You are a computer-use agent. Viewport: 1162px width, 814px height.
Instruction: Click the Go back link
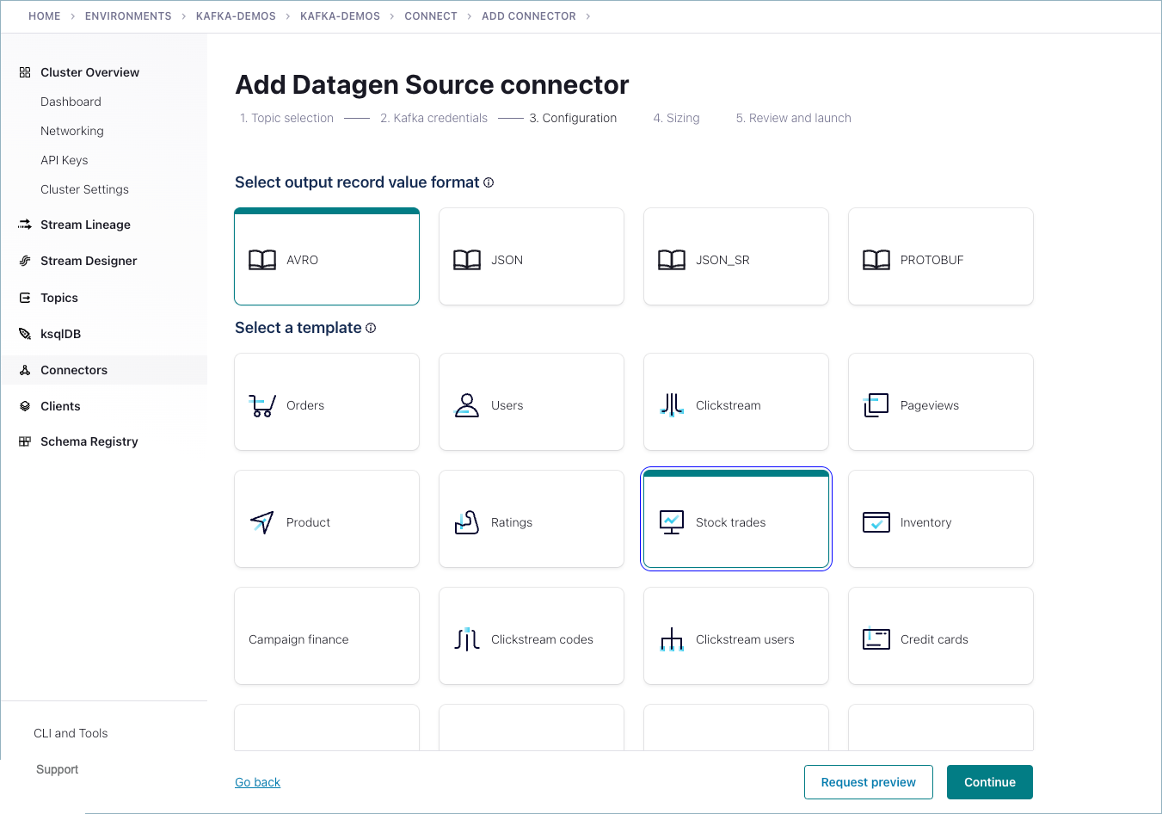[x=257, y=781]
